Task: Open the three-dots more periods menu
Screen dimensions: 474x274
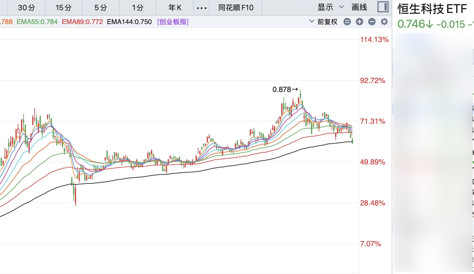Action: pyautogui.click(x=201, y=8)
